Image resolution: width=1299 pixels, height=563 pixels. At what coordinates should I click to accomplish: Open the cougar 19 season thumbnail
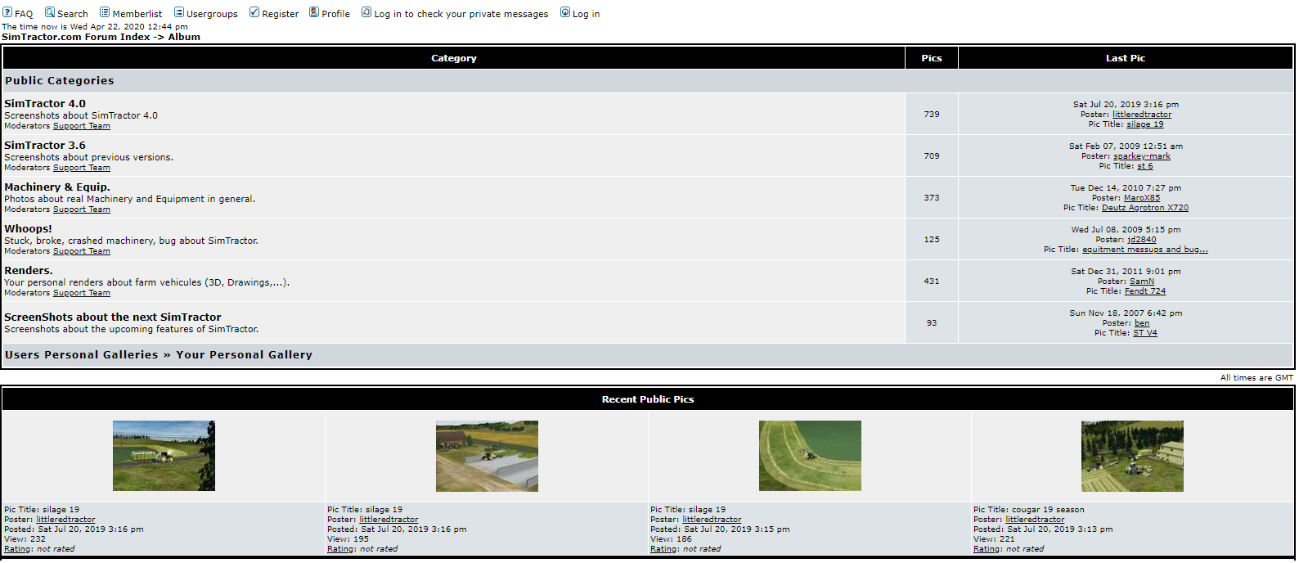[x=1132, y=456]
